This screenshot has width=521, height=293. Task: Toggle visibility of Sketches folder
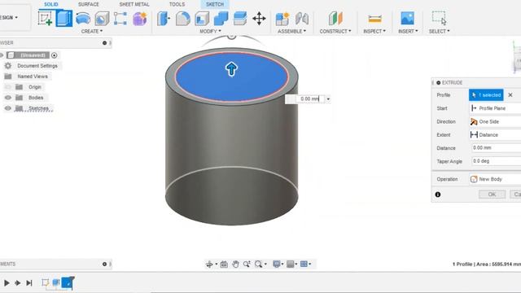point(8,108)
